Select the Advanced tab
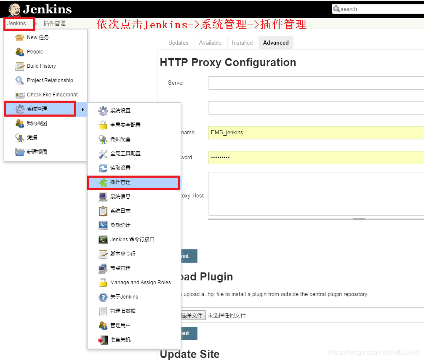This screenshot has width=424, height=360. click(x=276, y=43)
